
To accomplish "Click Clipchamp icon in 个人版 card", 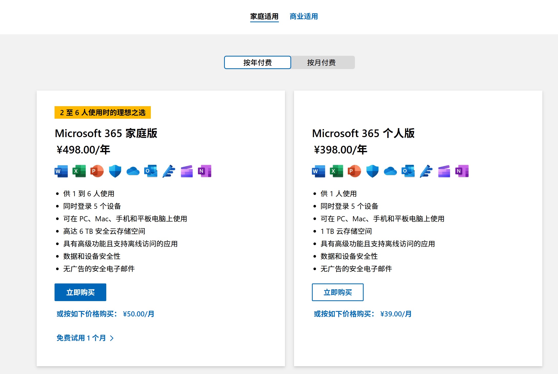I will coord(444,171).
